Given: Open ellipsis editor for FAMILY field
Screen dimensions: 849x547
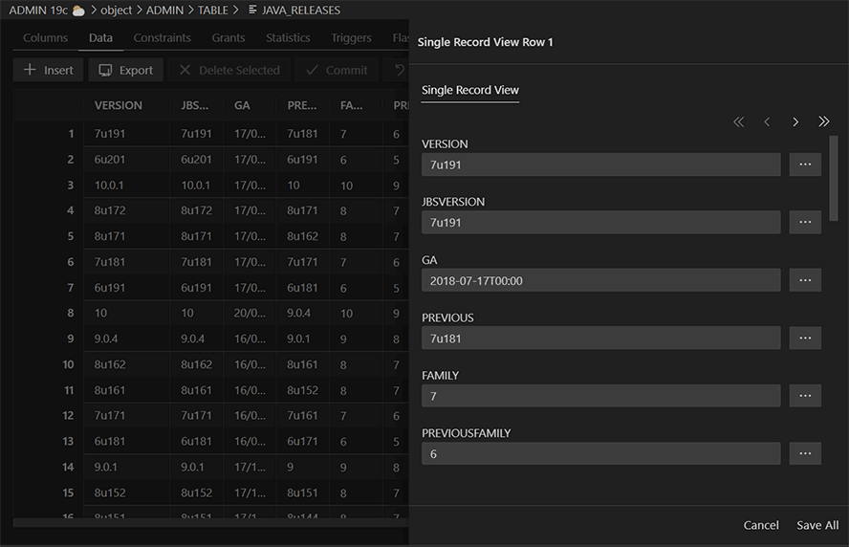Looking at the screenshot, I should point(805,396).
